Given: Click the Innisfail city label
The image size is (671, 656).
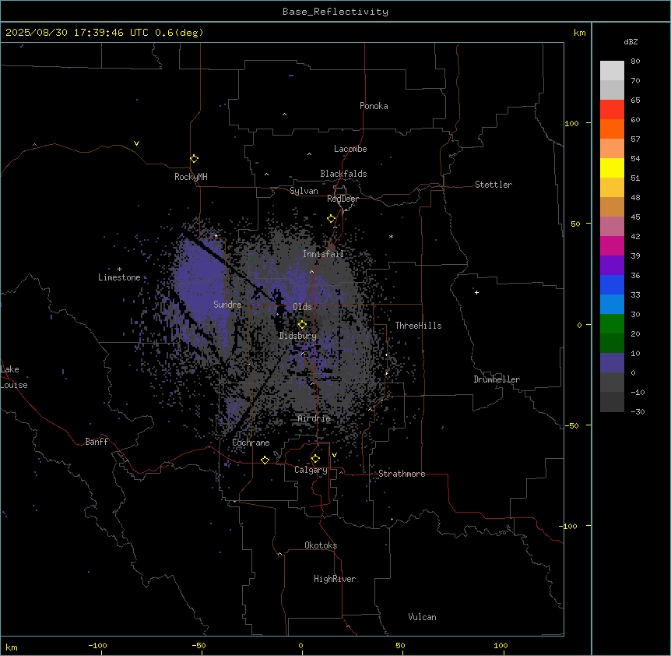Looking at the screenshot, I should [x=323, y=254].
